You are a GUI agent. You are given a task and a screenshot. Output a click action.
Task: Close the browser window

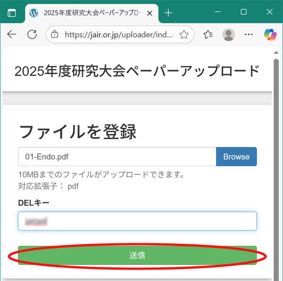coord(270,12)
